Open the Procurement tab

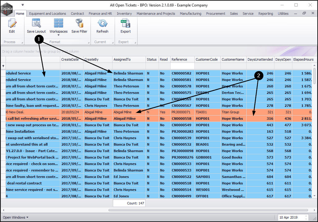coord(216,14)
